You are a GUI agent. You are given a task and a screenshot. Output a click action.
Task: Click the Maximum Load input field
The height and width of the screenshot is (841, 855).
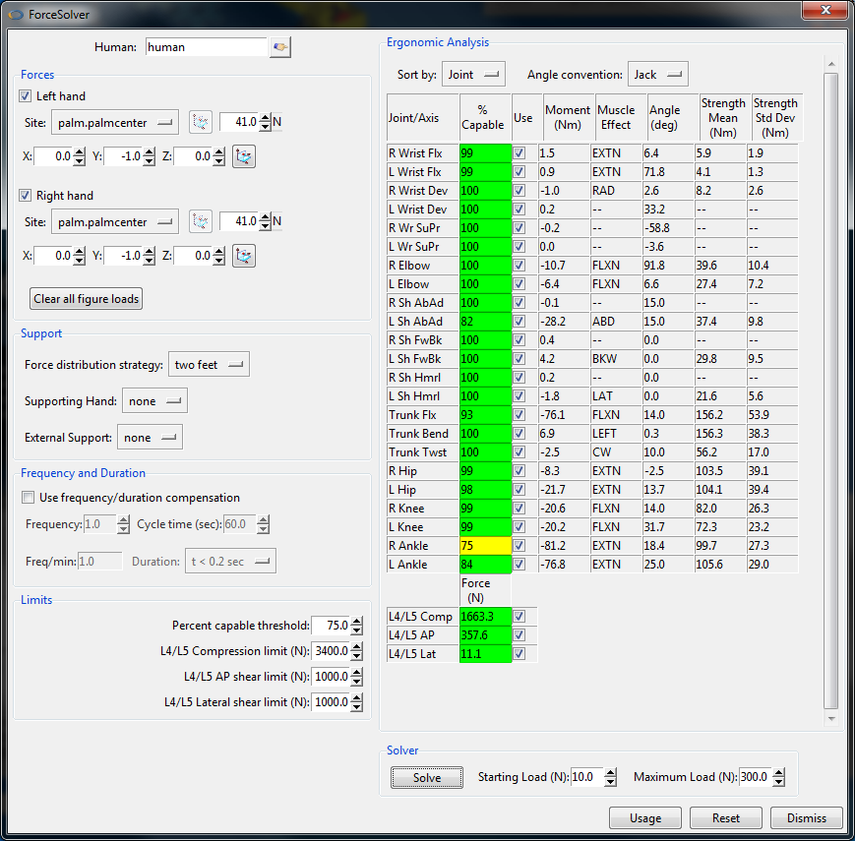(x=757, y=777)
